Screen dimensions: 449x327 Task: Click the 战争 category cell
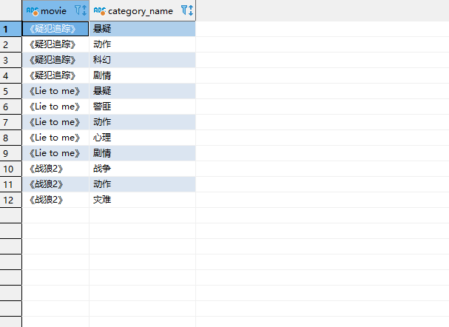click(142, 169)
